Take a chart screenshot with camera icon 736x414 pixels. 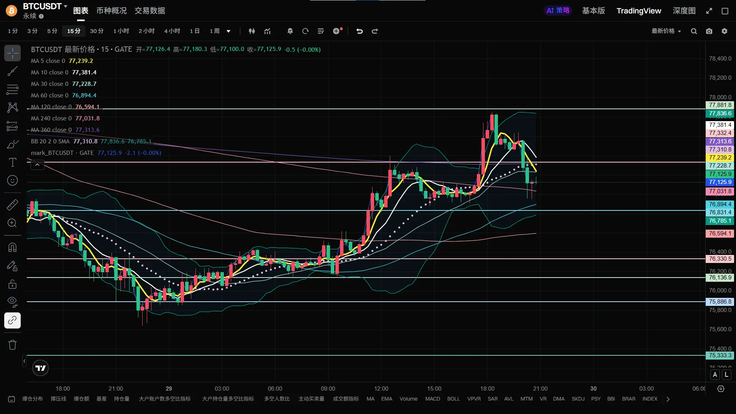[x=709, y=31]
